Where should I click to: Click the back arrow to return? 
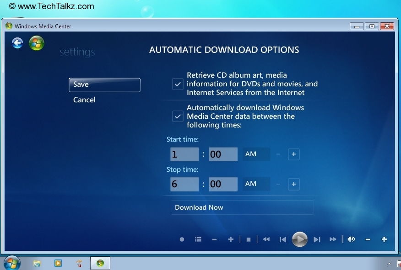point(17,42)
